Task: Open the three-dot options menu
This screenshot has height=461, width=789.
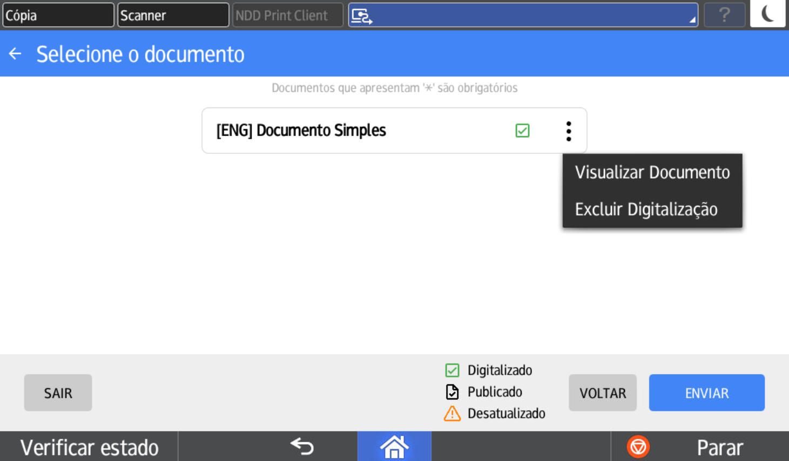Action: point(568,131)
